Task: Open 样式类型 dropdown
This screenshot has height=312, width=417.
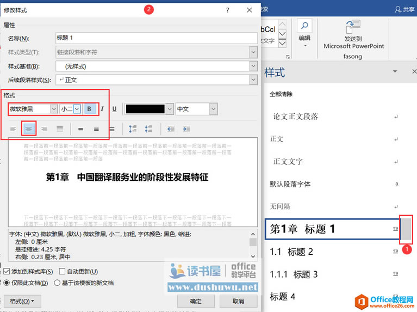Action: click(x=253, y=52)
